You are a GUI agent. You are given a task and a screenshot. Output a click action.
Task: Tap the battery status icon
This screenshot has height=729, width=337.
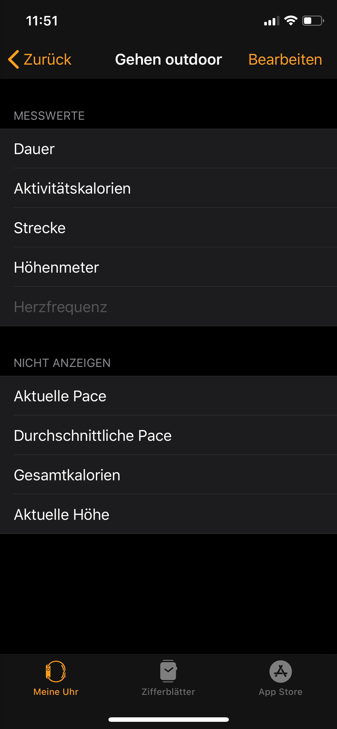click(313, 21)
